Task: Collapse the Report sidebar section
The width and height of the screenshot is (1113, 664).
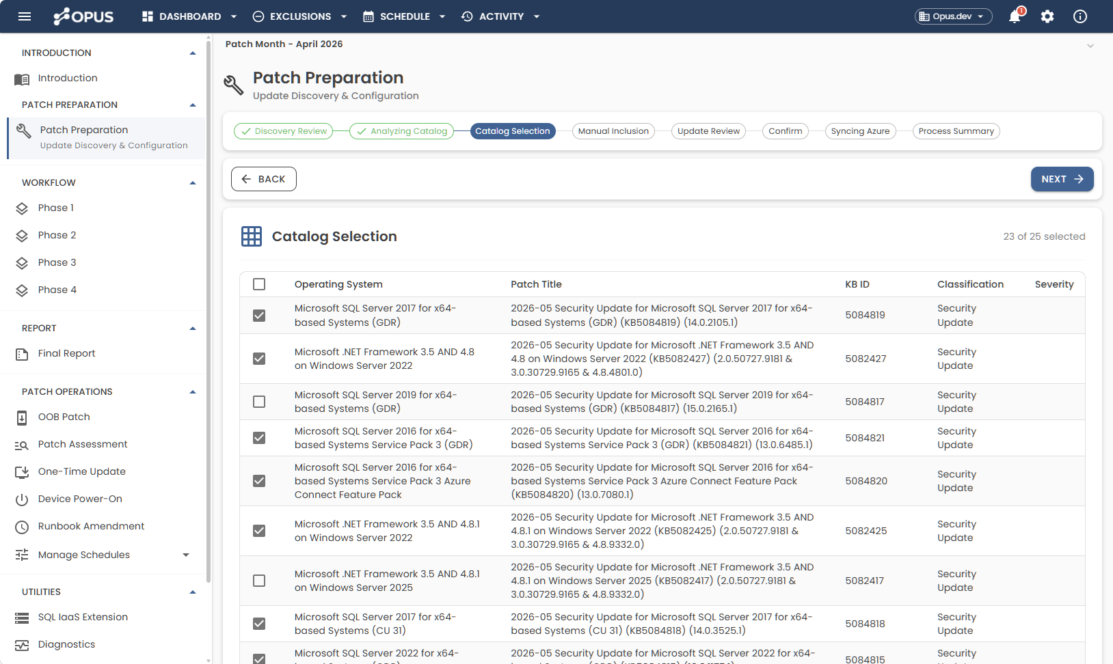Action: pyautogui.click(x=193, y=328)
